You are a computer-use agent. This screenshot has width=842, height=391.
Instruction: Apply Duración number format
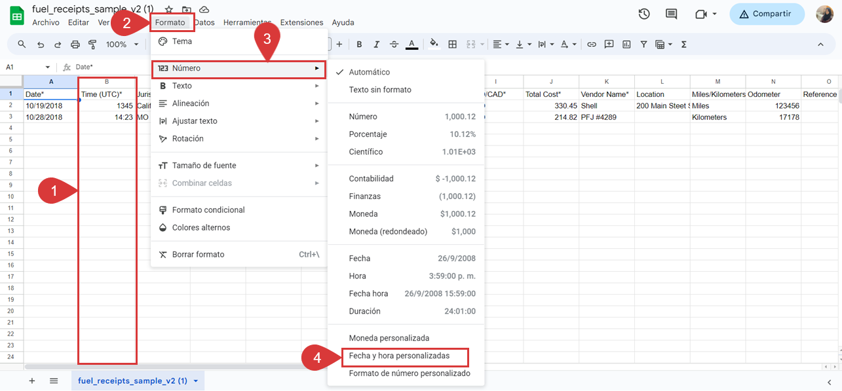coord(406,312)
